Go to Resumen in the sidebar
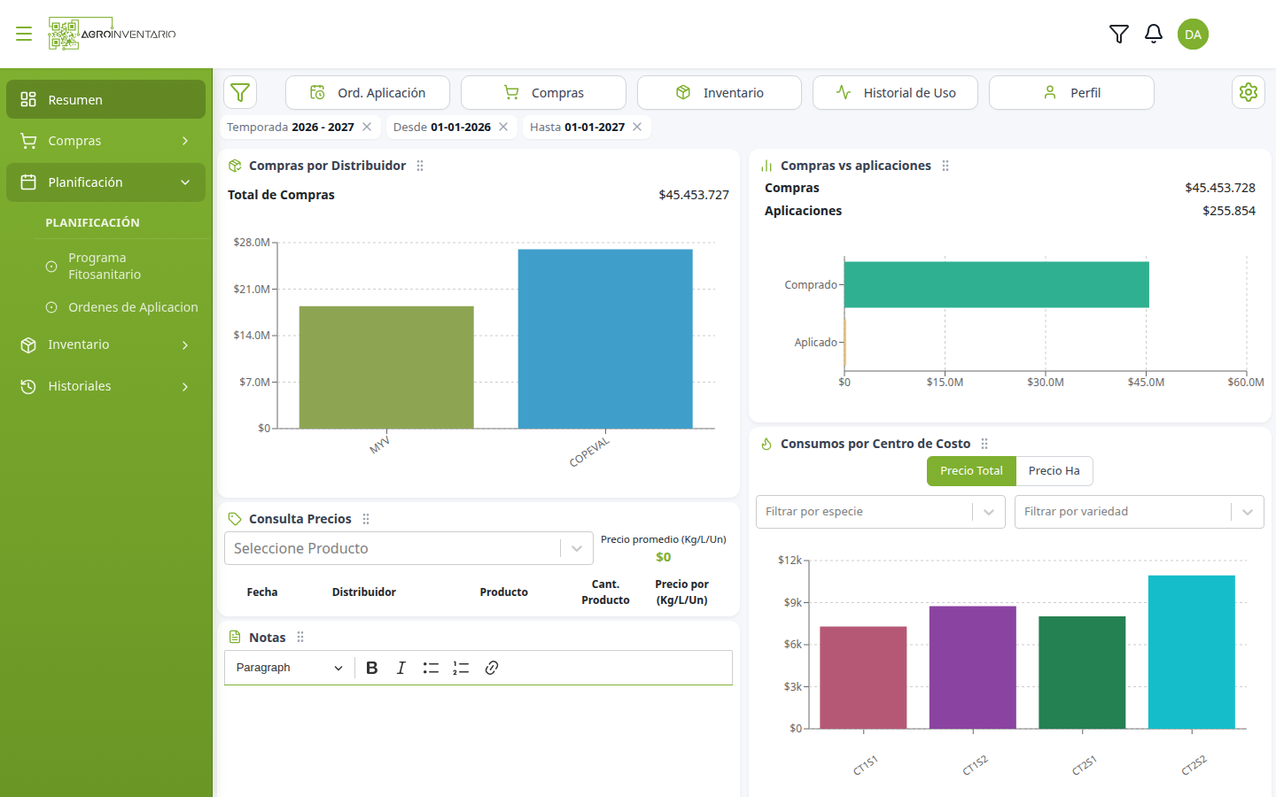Screen dimensions: 1276x797 [105, 99]
